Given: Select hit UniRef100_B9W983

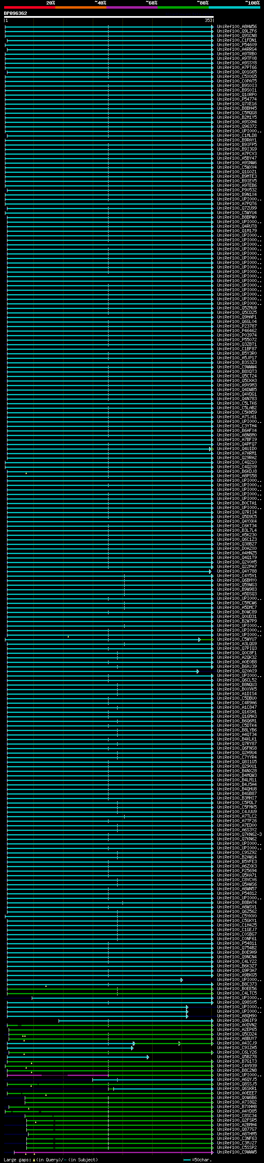Looking at the screenshot, I should [x=237, y=589].
